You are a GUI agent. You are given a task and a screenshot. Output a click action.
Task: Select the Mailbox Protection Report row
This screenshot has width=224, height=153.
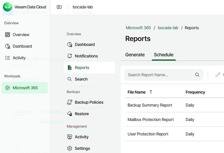[150, 120]
